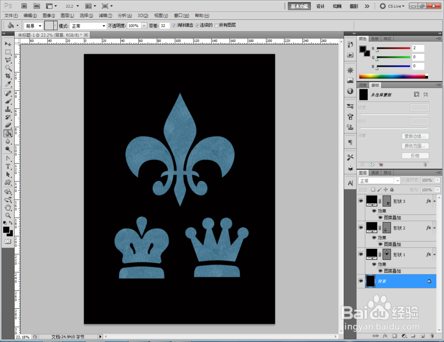Hide the 形状 3 layer
This screenshot has width=444, height=342.
(361, 201)
